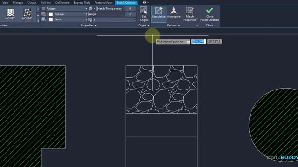Open the ribbon minimize options arrow
Screen dimensions: 298x167
148,3
